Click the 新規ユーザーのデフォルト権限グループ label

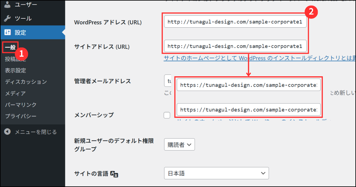pyautogui.click(x=114, y=145)
